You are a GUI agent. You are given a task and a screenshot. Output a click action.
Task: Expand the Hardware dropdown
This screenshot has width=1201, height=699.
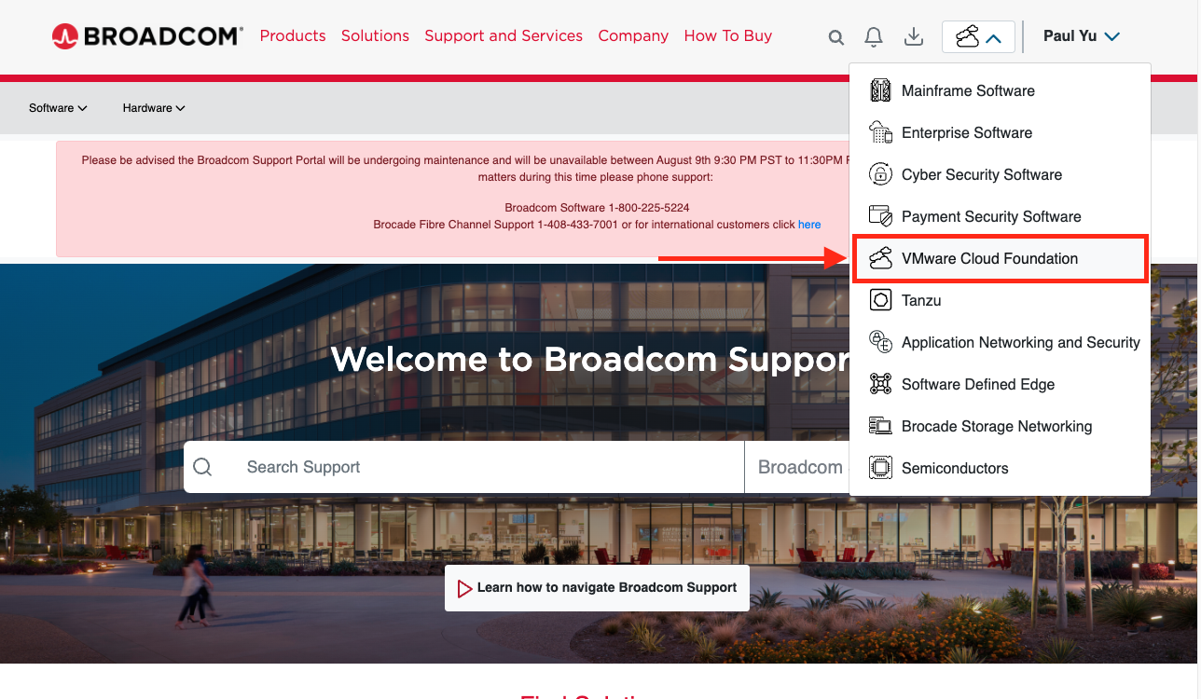pos(154,108)
